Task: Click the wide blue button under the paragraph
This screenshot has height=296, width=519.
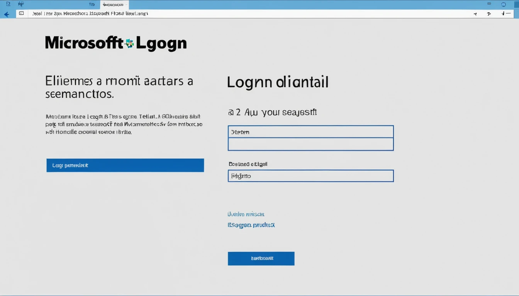Action: [125, 165]
